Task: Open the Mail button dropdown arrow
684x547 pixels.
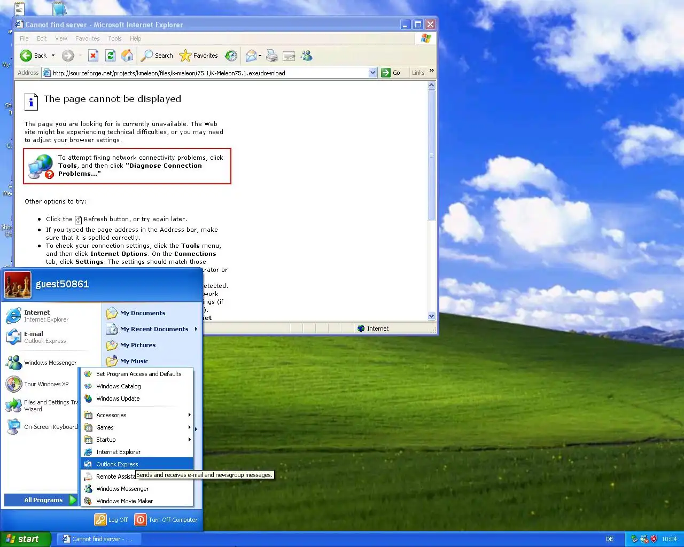Action: (x=260, y=56)
